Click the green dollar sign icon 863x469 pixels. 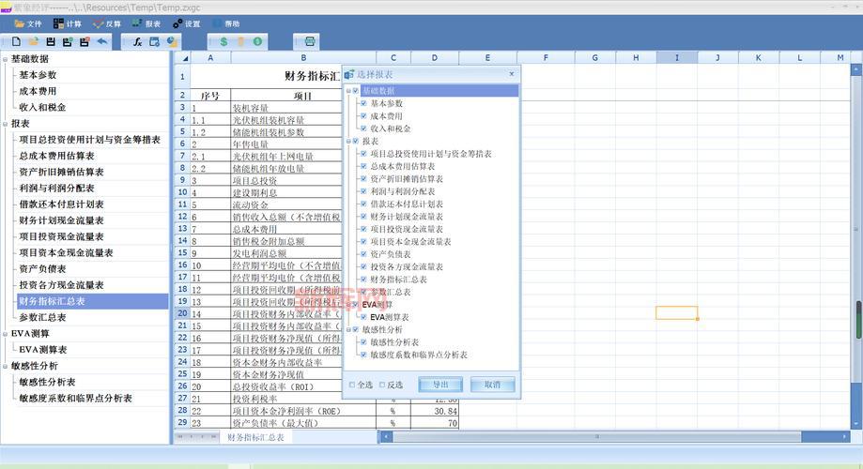[223, 41]
